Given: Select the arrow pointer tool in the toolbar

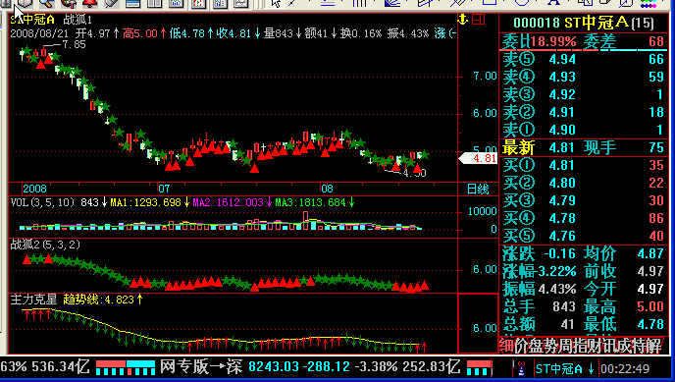Looking at the screenshot, I should coord(276,4).
